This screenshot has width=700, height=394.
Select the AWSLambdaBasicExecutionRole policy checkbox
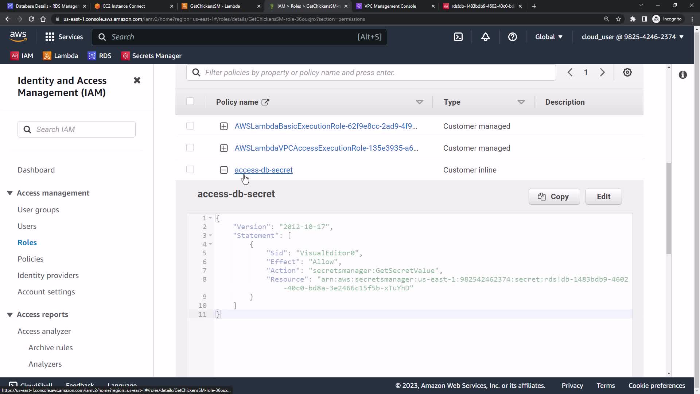click(x=190, y=126)
